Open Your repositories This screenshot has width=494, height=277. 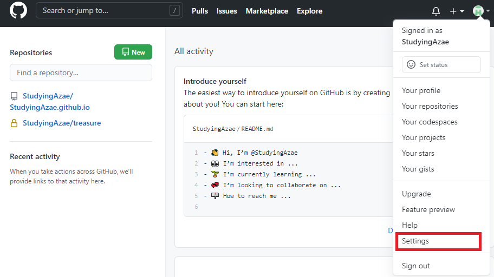pyautogui.click(x=430, y=106)
